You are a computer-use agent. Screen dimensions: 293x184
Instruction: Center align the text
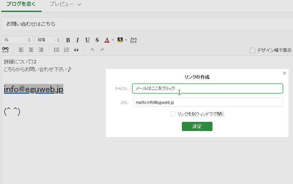[31, 50]
